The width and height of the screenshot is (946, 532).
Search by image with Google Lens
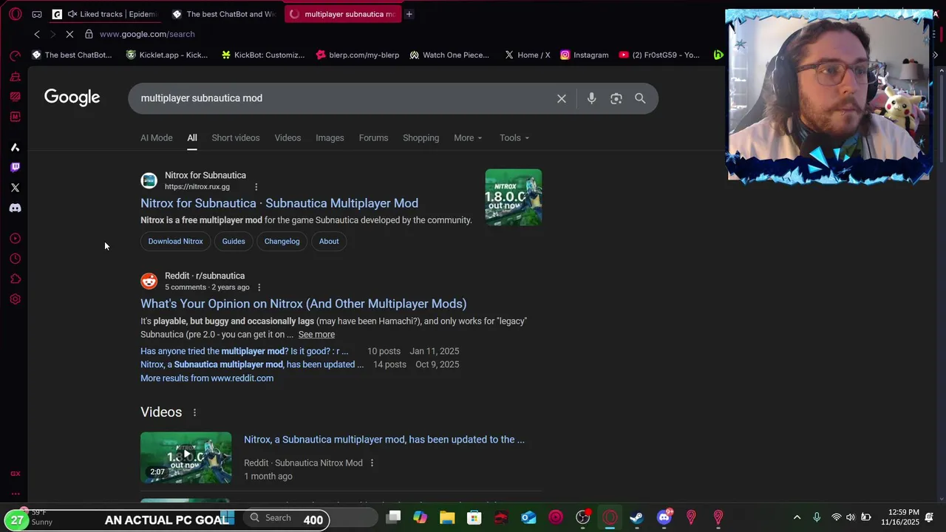pyautogui.click(x=616, y=98)
